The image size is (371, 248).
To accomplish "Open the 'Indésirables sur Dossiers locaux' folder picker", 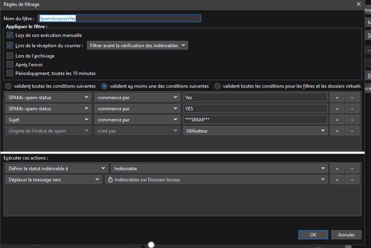I will click(216, 180).
